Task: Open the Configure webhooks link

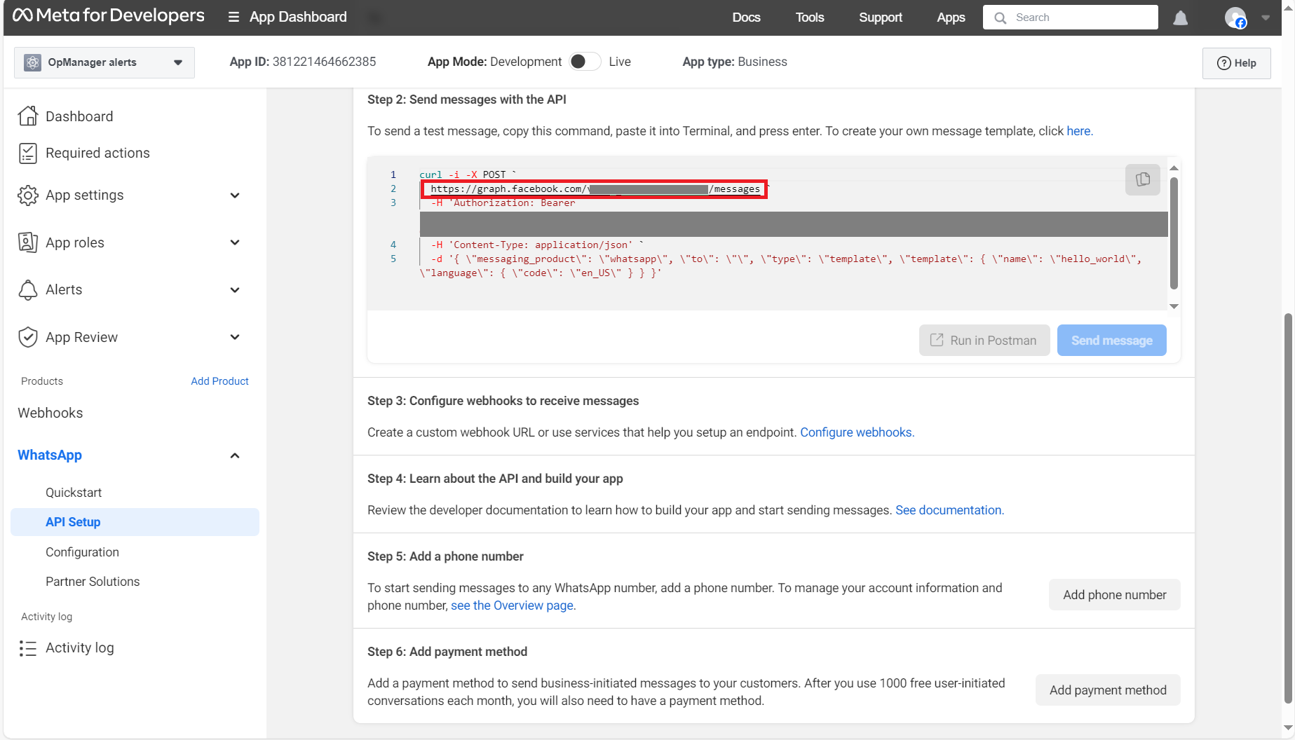Action: [x=857, y=432]
